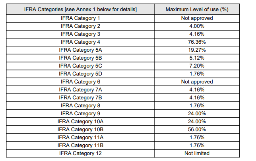This screenshot has height=161, width=256.
Task: Click the 76.36% value cell
Action: (197, 42)
